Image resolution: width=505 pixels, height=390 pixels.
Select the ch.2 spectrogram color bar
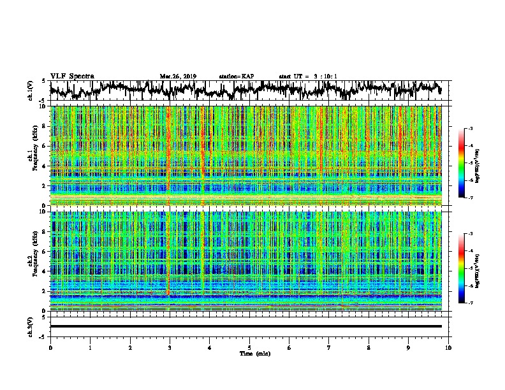[x=461, y=268]
